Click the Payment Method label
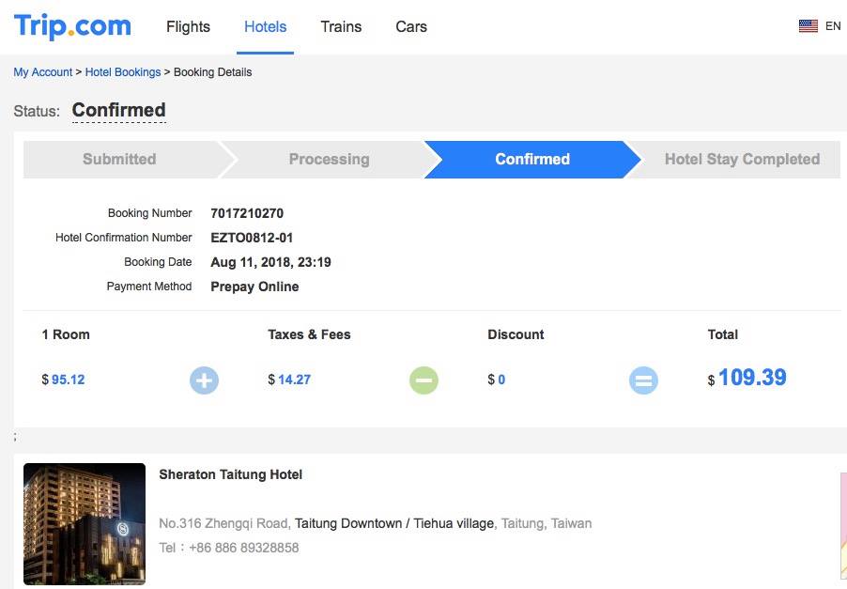This screenshot has height=589, width=847. pos(149,286)
